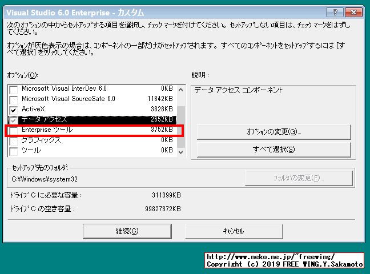Close the Visual Studio setup dialog
The width and height of the screenshot is (370, 274).
coord(353,12)
